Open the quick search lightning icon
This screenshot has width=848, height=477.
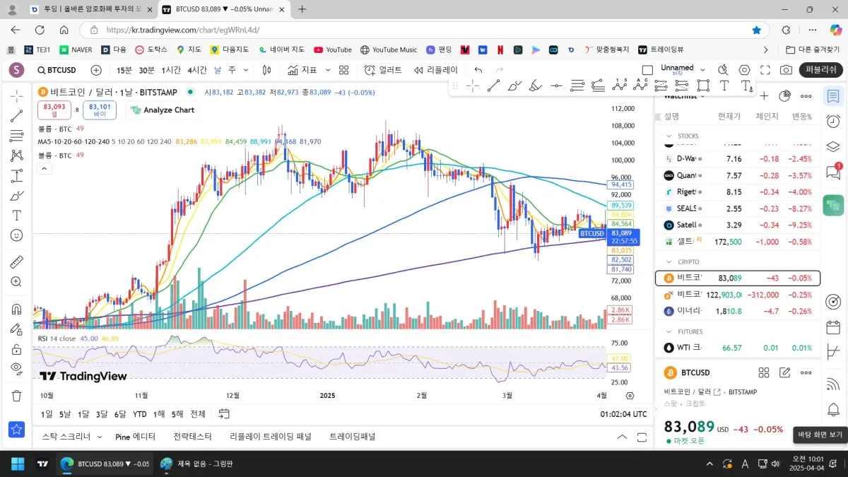pyautogui.click(x=723, y=70)
